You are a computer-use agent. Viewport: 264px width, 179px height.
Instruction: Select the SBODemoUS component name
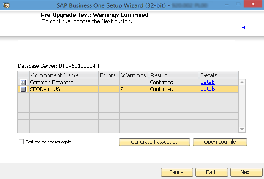45,89
